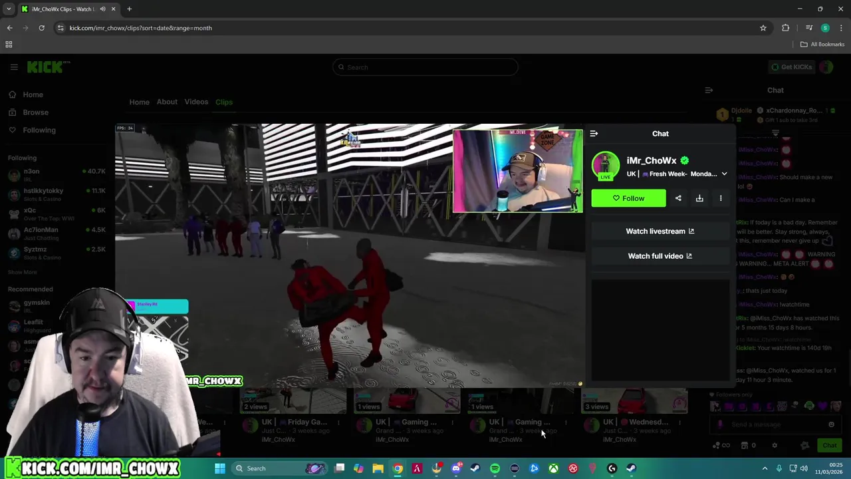Click Get KICKs button
851x479 pixels.
791,67
